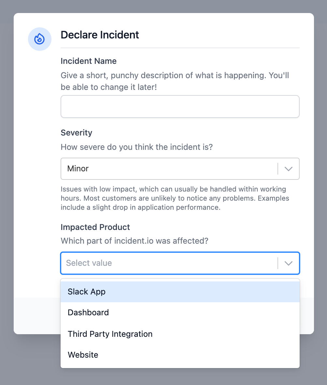This screenshot has height=385, width=327.
Task: Click the blue flame incident icon
Action: 39,39
